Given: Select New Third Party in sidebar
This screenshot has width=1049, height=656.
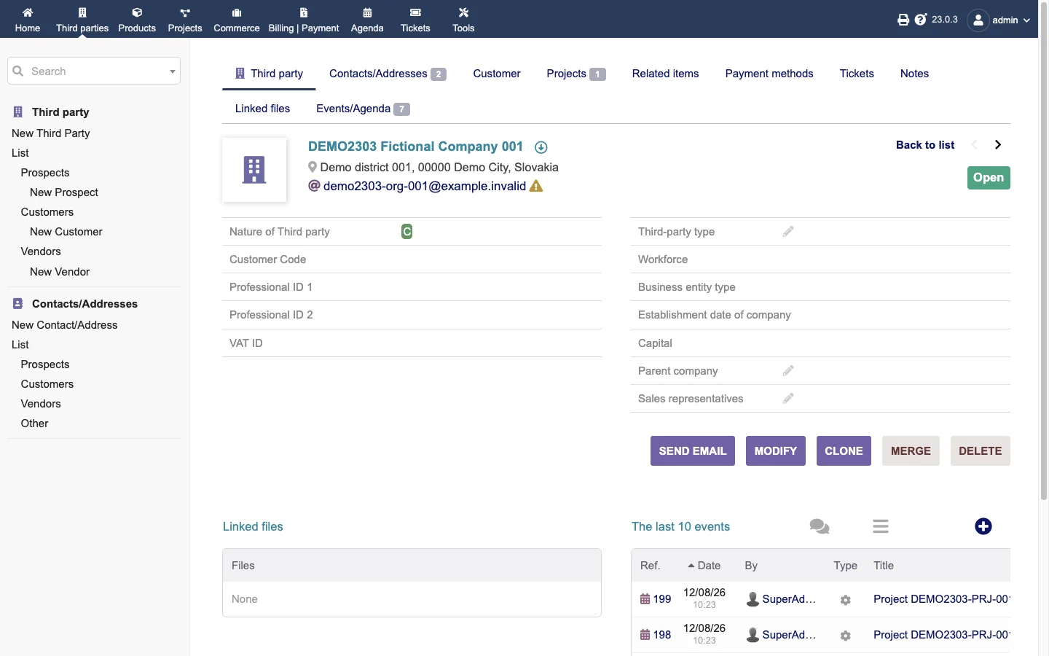Looking at the screenshot, I should (51, 133).
